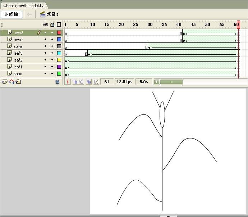Click the timeline horizontal scrollbar thumb

[171, 82]
